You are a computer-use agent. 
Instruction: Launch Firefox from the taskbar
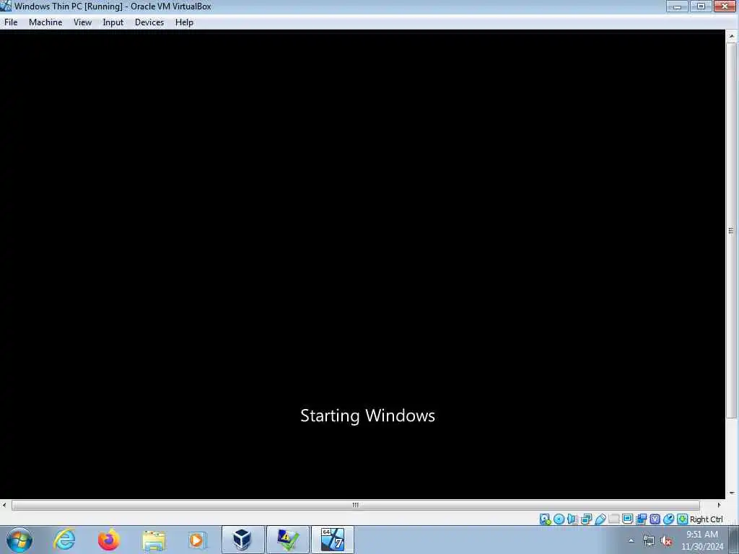108,540
